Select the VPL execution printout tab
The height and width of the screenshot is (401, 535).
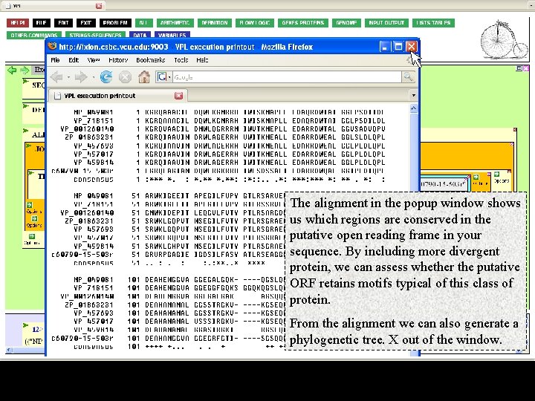coord(117,96)
